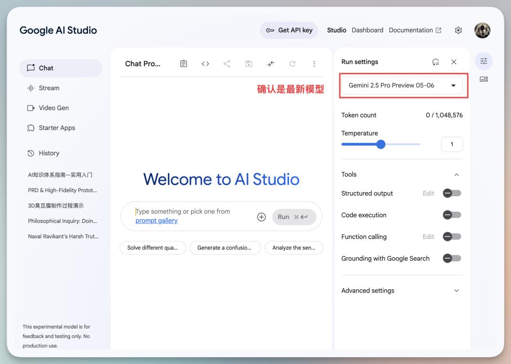
Task: Click the run settings sliders icon
Action: (x=484, y=61)
